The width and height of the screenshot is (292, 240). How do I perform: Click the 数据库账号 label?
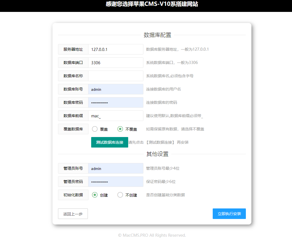(x=73, y=89)
